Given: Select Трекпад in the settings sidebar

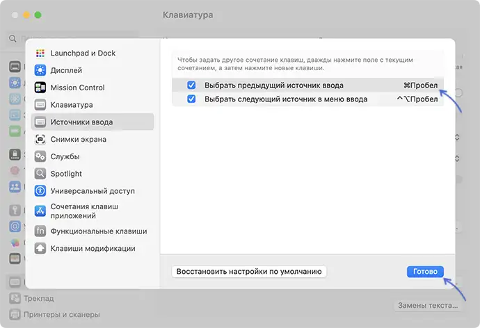Looking at the screenshot, I should point(38,298).
